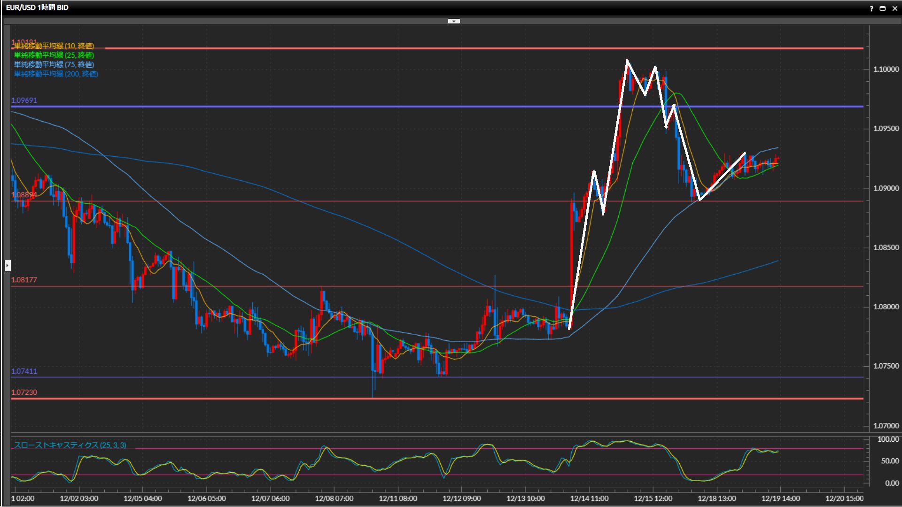
Task: Click the Slow Stochastics (25,3,3) indicator label
Action: click(x=70, y=445)
